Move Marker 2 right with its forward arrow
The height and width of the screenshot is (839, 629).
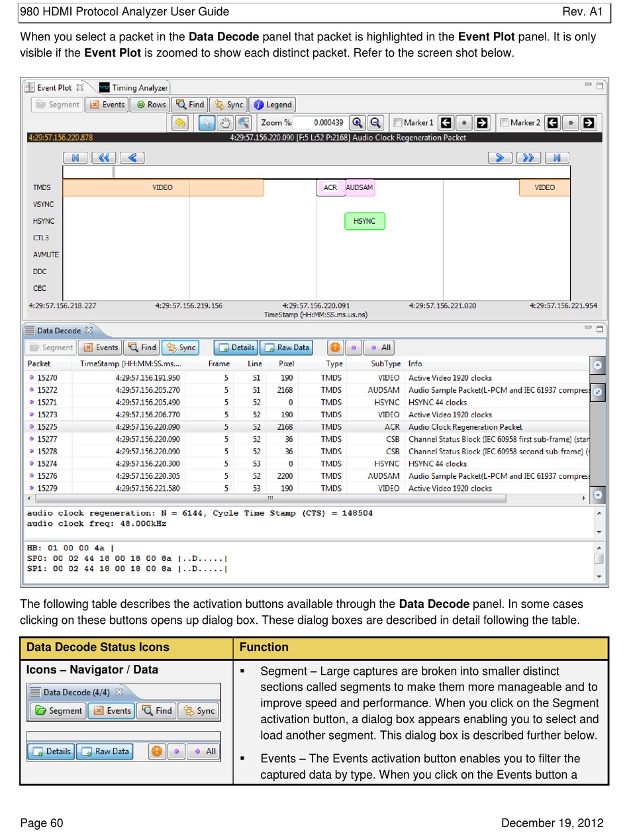pyautogui.click(x=588, y=123)
